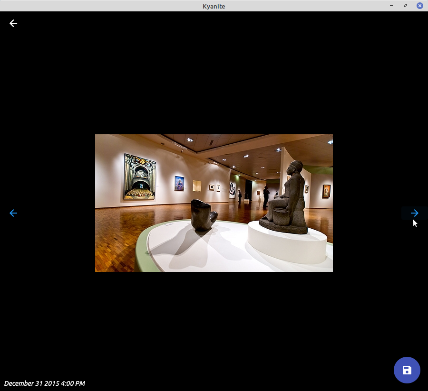Maximize the Kyanite window
428x391 pixels.
(406, 6)
